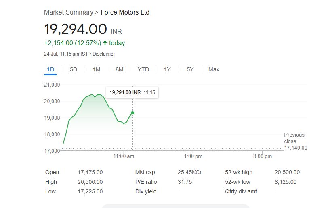This screenshot has height=208, width=328.
Task: Click the P/E ratio value 31.75
Action: pos(185,182)
